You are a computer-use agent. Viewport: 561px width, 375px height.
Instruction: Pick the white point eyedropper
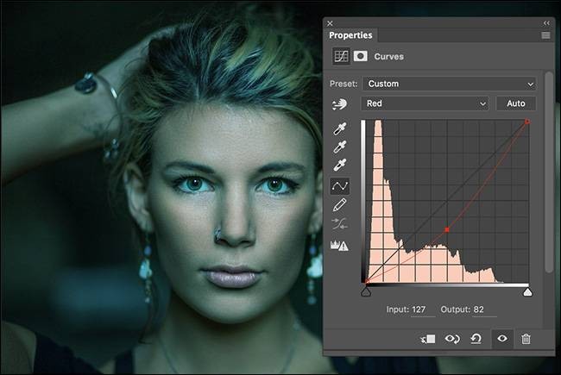tap(339, 166)
